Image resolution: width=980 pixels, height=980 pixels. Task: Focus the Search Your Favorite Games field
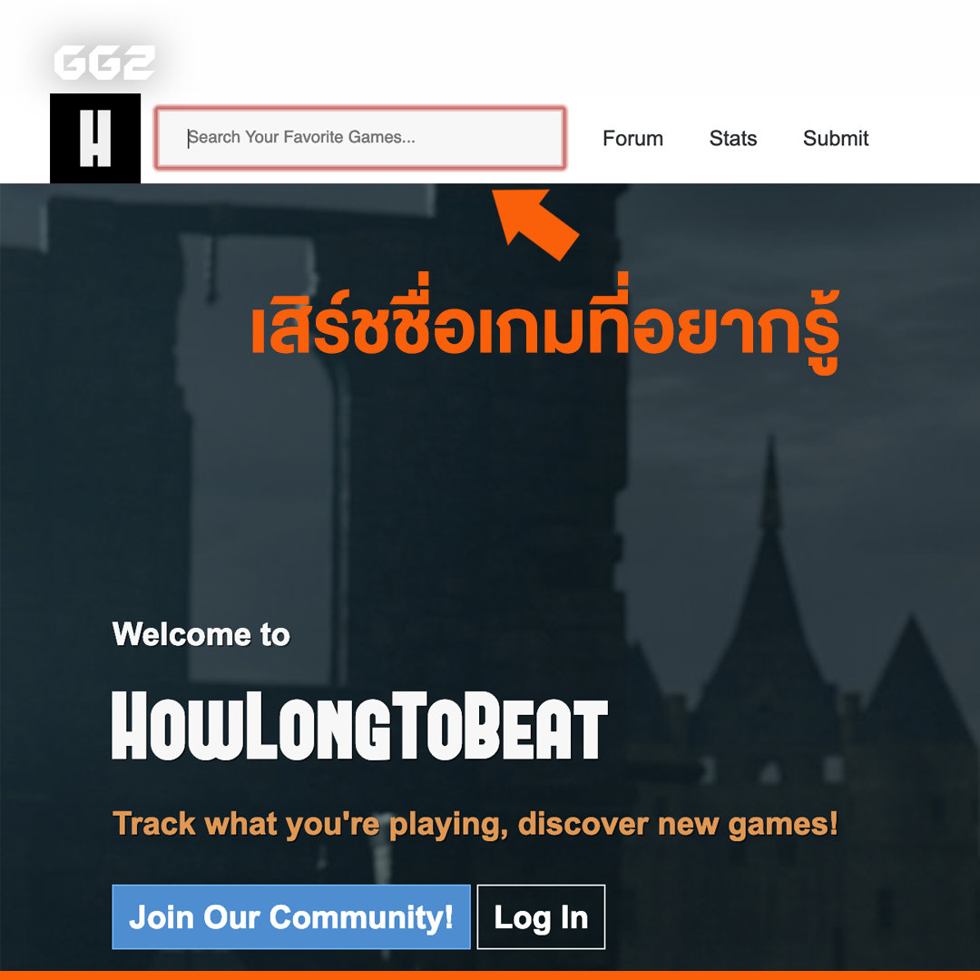click(360, 138)
